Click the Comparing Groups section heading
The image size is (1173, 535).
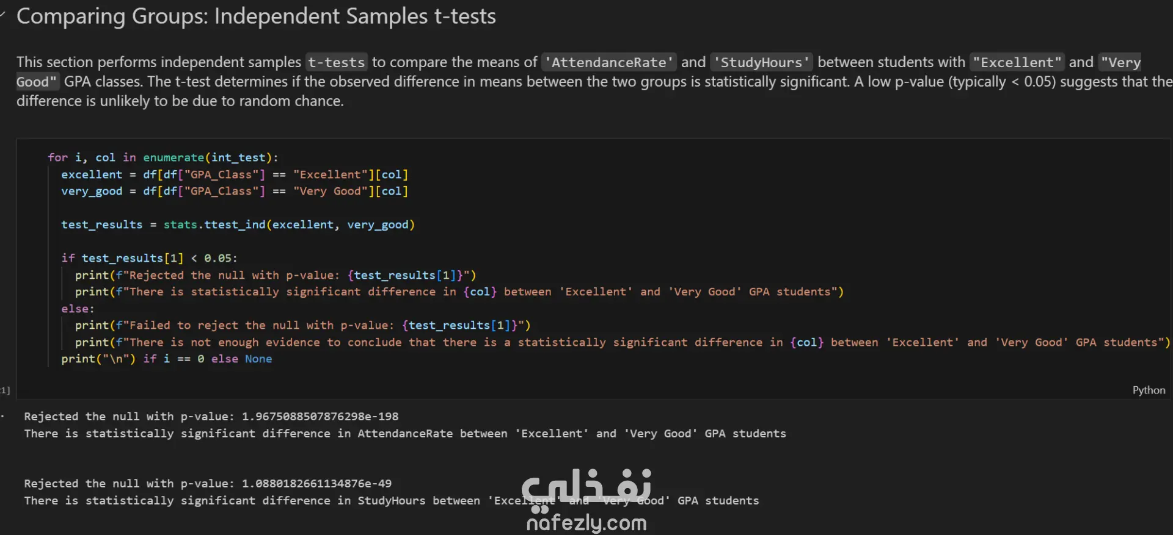[256, 16]
